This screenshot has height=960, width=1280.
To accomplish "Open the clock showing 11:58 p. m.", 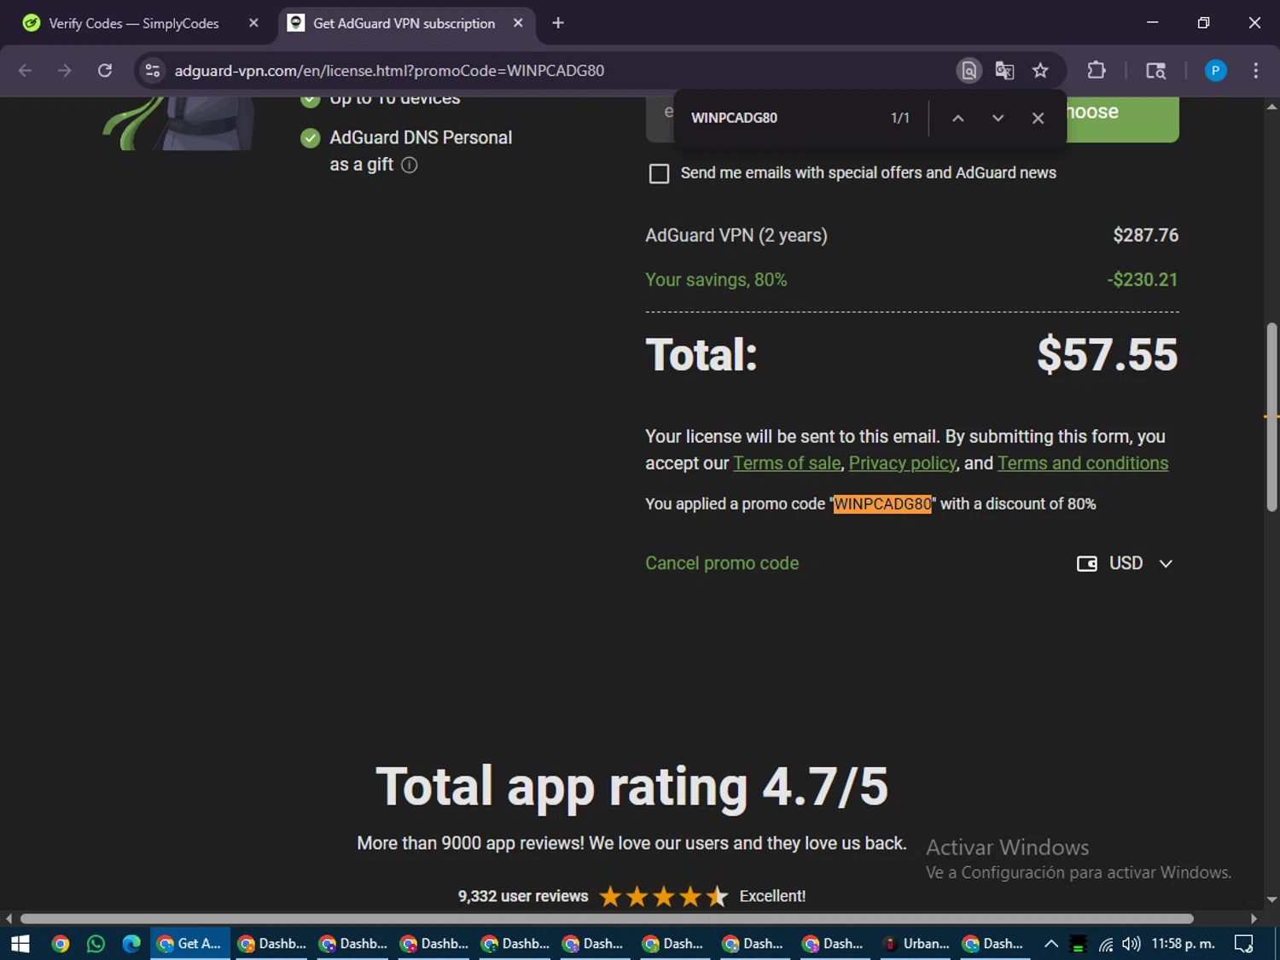I will coord(1183,944).
